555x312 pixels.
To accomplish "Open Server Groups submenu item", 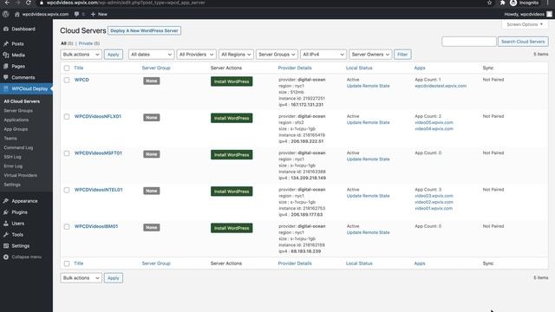I will tap(18, 111).
